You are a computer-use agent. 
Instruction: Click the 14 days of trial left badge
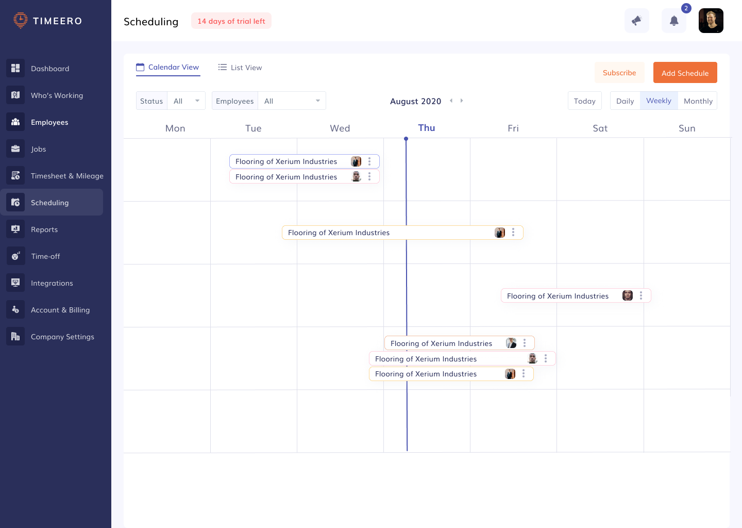(x=231, y=21)
